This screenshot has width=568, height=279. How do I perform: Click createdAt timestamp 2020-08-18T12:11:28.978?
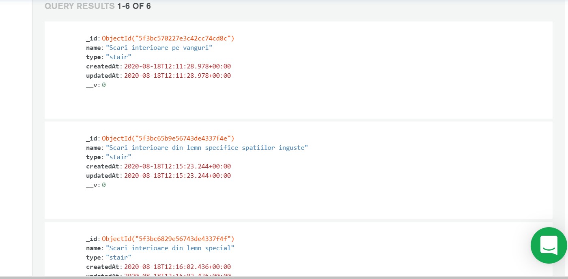pos(177,66)
